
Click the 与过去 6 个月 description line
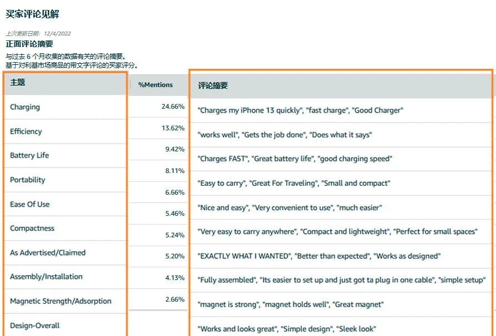pos(65,57)
